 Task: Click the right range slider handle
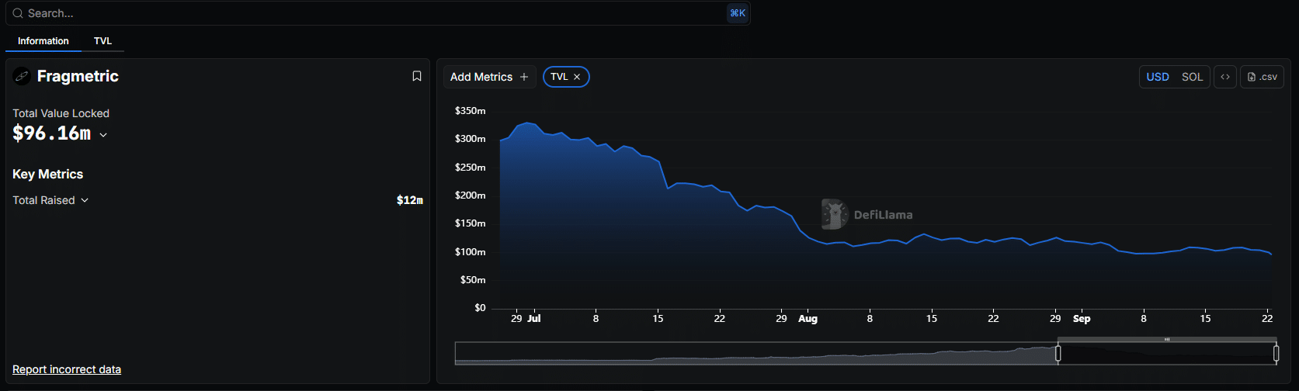pos(1276,354)
